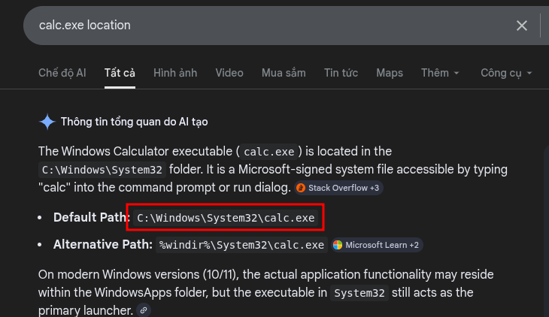Image resolution: width=549 pixels, height=317 pixels.
Task: Open the Microsoft Learn source logo
Action: coord(338,245)
